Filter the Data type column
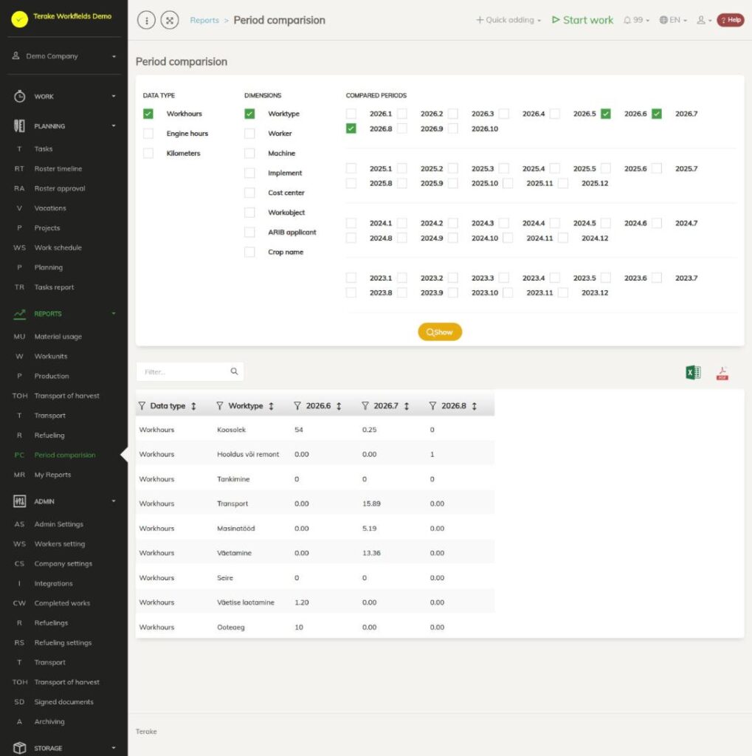 [142, 406]
